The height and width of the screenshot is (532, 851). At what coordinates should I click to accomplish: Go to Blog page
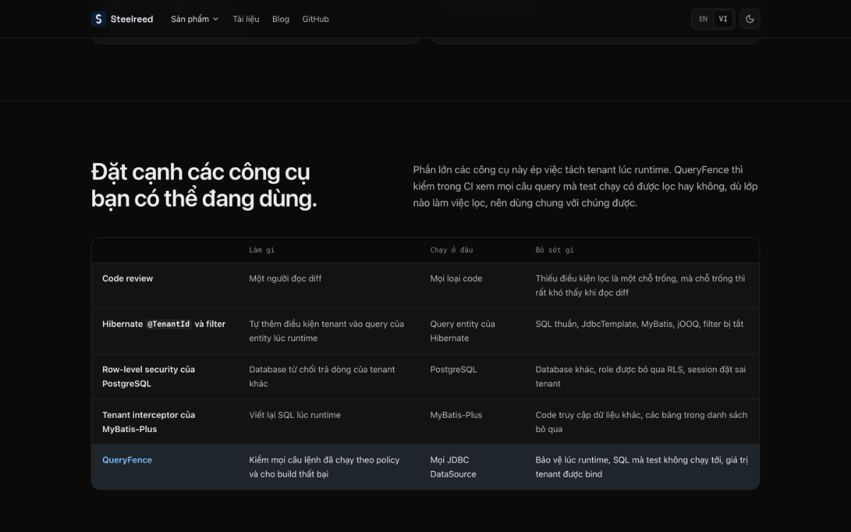tap(281, 19)
